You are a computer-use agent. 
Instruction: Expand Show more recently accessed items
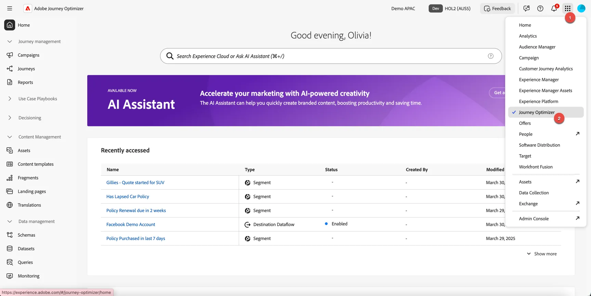[542, 254]
